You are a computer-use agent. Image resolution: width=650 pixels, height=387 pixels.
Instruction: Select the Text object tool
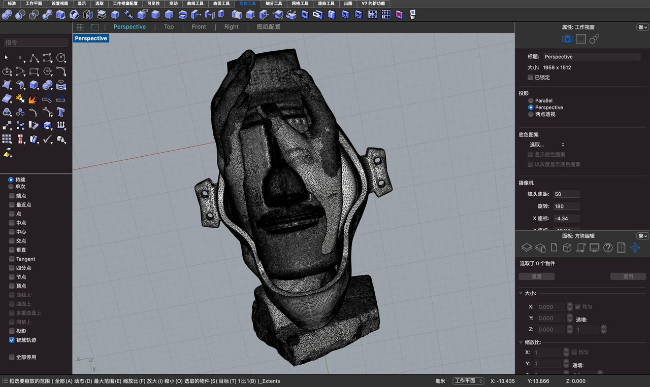[x=61, y=112]
